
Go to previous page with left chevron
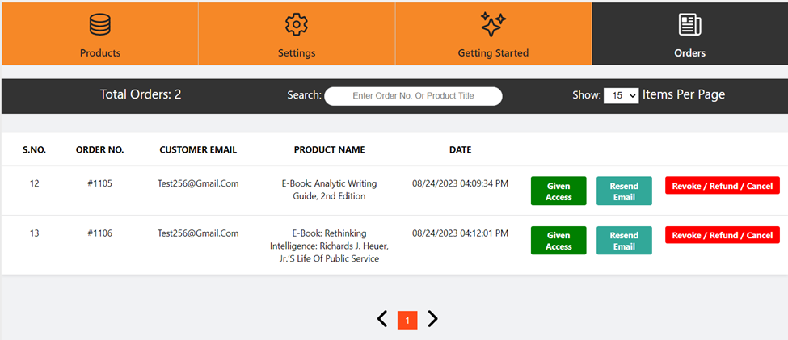pos(382,319)
